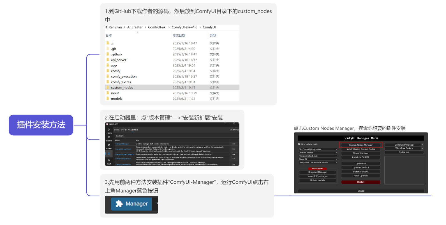Toggle the Skip update check checkbox
Image resolution: width=446 pixels, height=225 pixels.
pyautogui.click(x=299, y=144)
